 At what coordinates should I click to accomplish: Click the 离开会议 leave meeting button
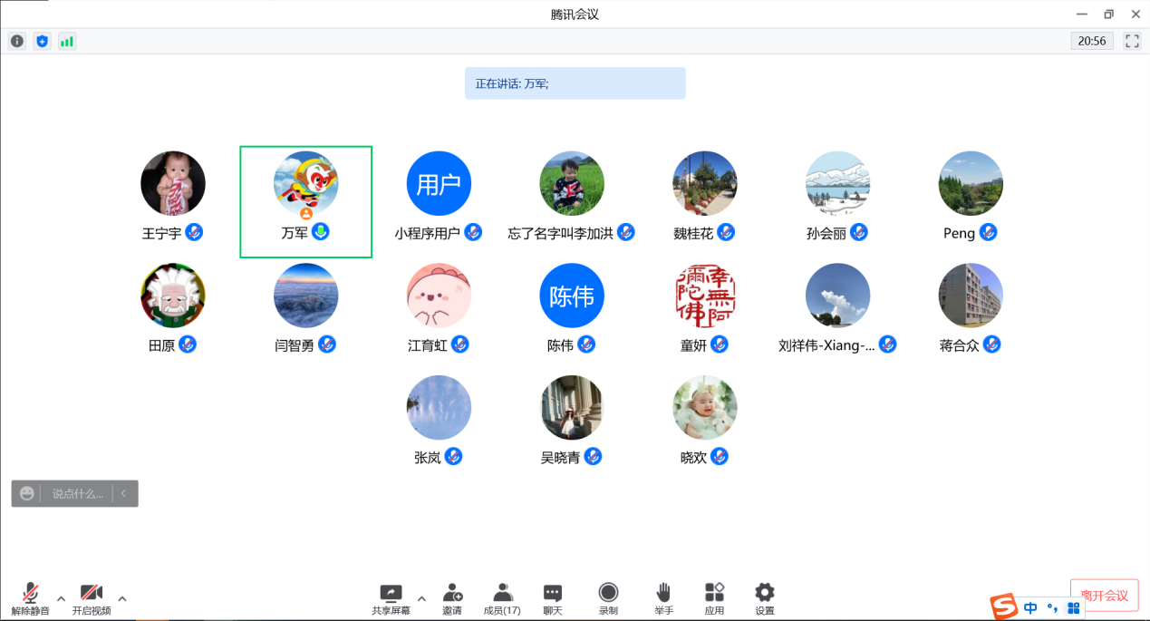[1104, 596]
